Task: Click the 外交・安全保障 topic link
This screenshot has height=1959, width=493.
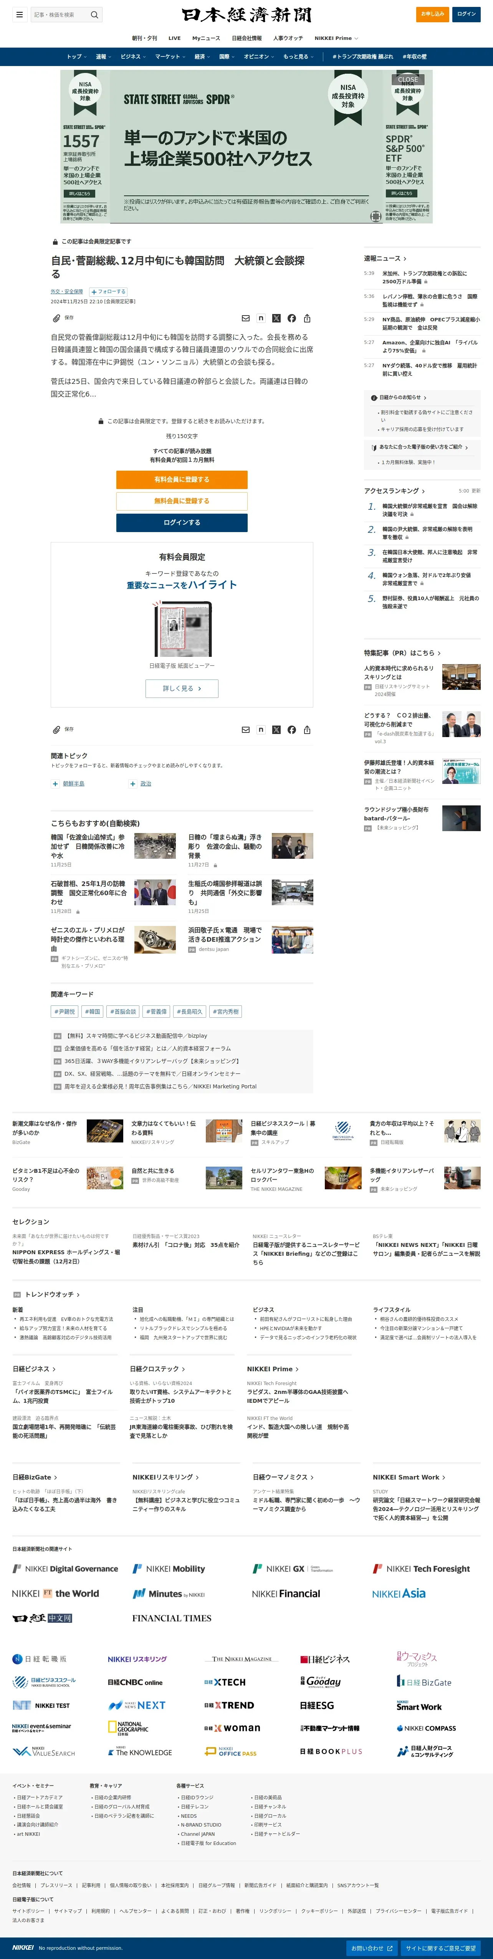Action: click(67, 291)
